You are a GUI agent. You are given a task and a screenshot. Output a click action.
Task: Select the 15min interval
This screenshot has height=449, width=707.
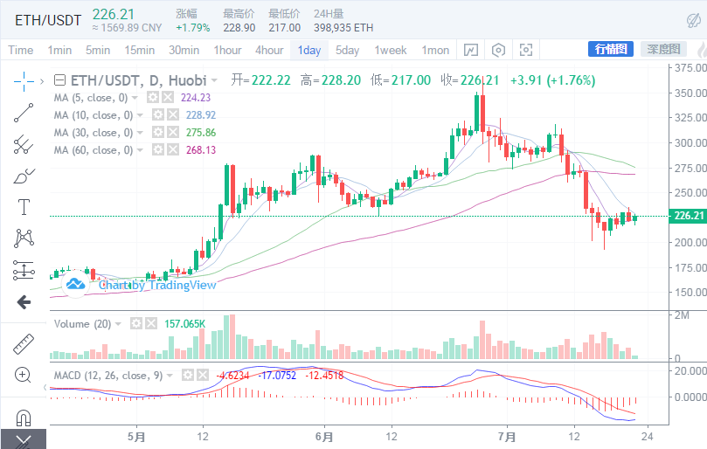tap(139, 50)
